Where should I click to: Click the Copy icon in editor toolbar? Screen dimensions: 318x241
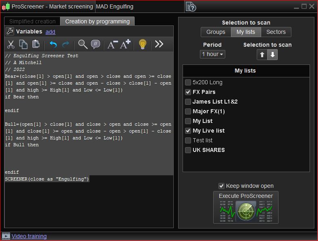(23, 44)
